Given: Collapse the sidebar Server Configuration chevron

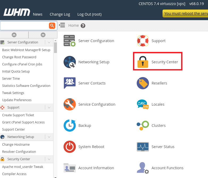Looking at the screenshot, I should (x=49, y=42).
